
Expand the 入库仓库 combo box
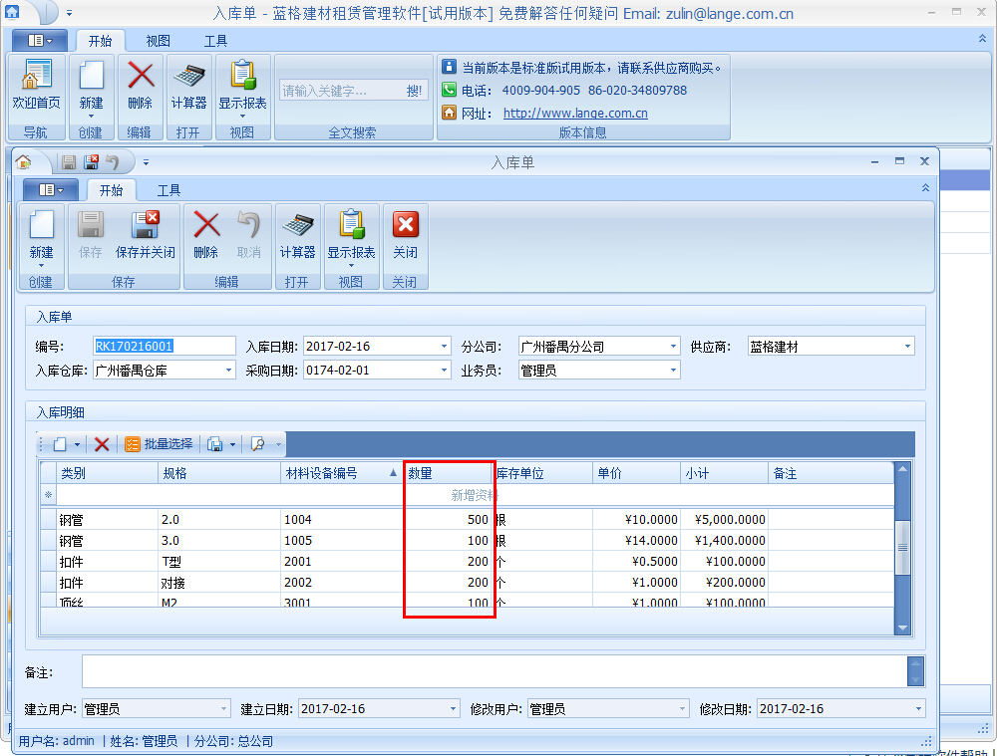pos(228,371)
